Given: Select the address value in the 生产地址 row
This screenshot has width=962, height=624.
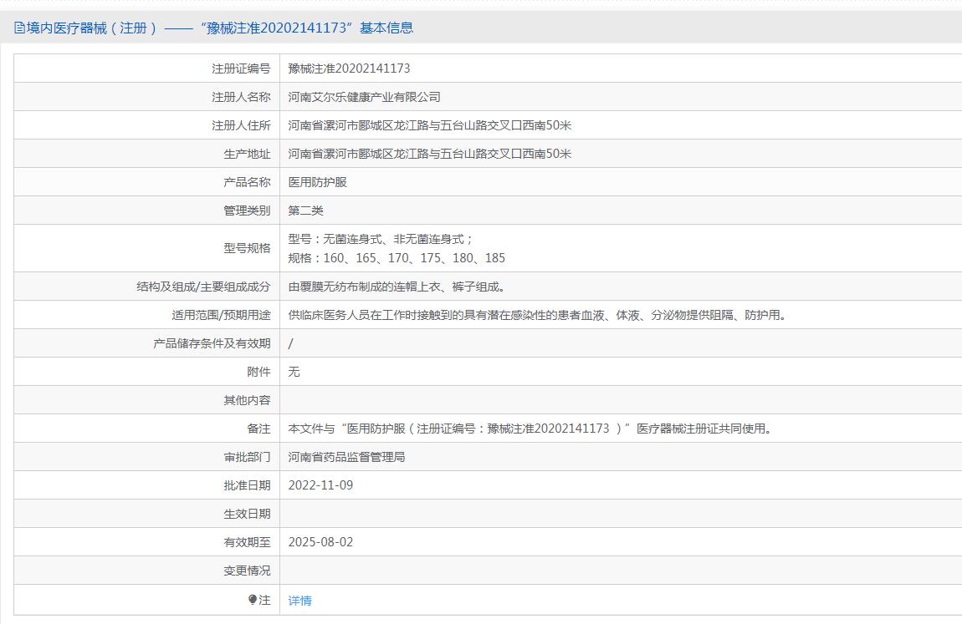Looking at the screenshot, I should [429, 154].
